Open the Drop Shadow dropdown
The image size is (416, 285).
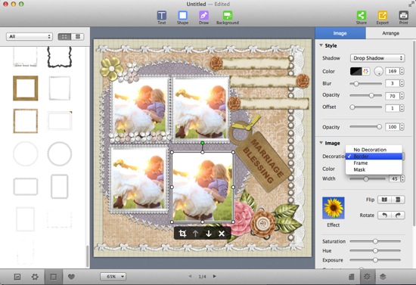(377, 58)
